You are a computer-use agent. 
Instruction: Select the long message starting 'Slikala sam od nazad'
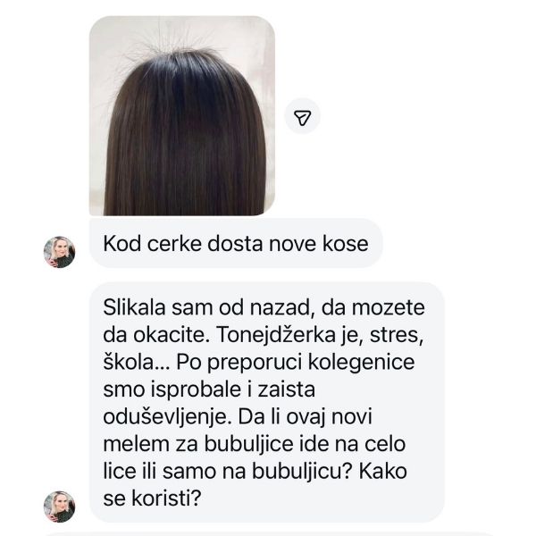(x=267, y=402)
